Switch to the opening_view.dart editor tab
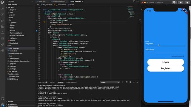Viewport: 191px width, 107px height. click(59, 1)
